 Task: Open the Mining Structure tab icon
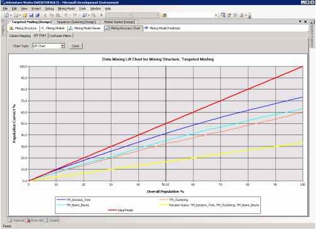12,28
